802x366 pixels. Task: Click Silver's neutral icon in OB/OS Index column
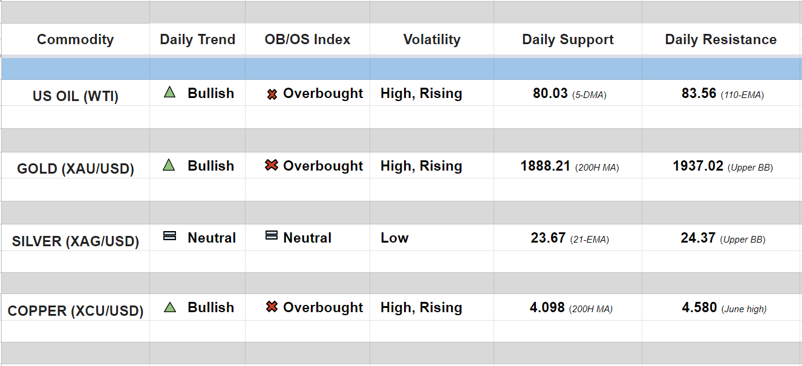point(272,235)
